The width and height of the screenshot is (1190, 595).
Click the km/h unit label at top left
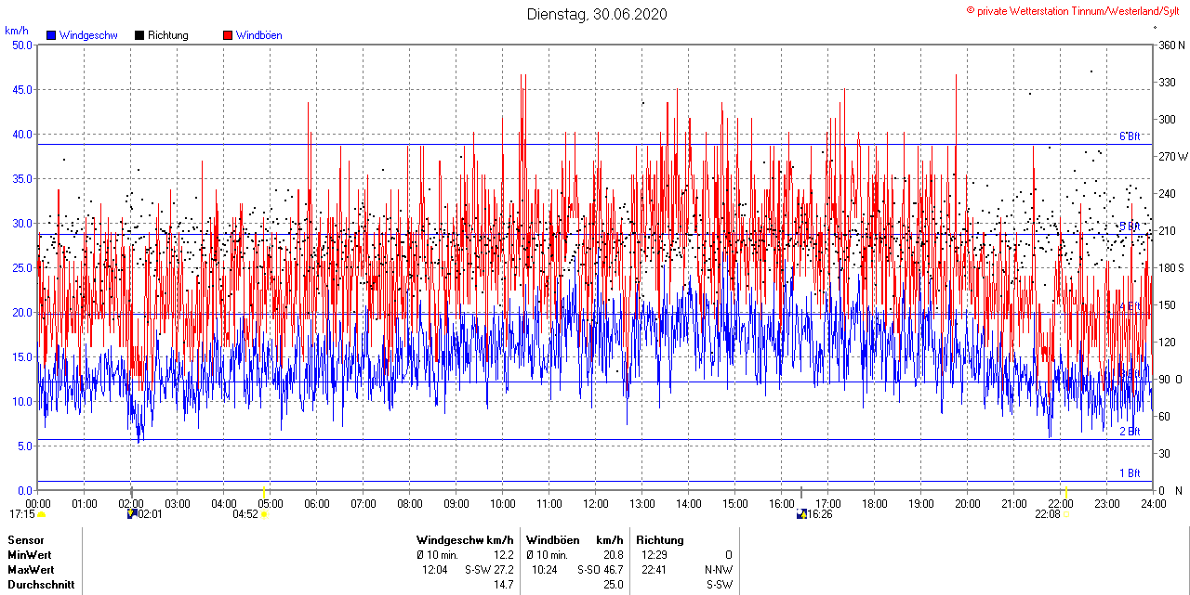click(16, 31)
